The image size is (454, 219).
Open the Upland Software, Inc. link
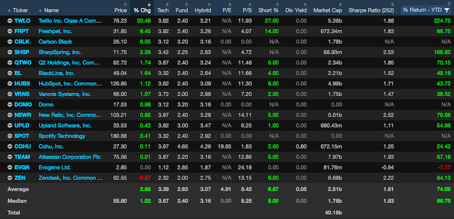(x=65, y=126)
